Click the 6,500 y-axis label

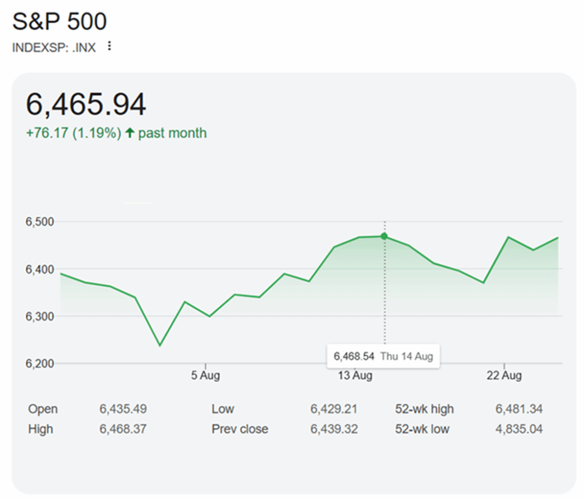(40, 222)
